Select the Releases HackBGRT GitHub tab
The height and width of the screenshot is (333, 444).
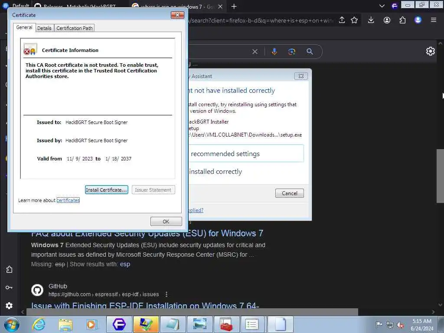79,6
